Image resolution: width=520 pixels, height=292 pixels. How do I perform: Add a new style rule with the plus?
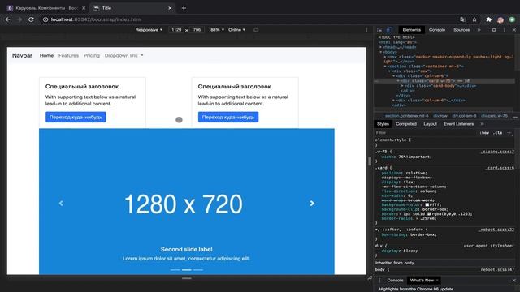coord(509,133)
